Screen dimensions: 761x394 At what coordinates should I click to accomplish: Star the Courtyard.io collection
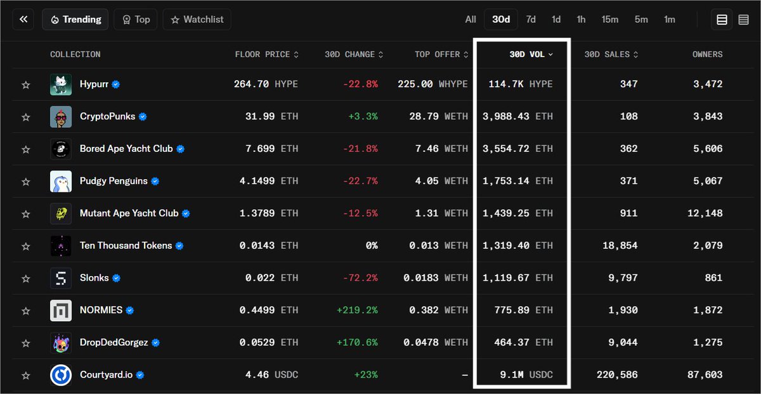pyautogui.click(x=26, y=375)
